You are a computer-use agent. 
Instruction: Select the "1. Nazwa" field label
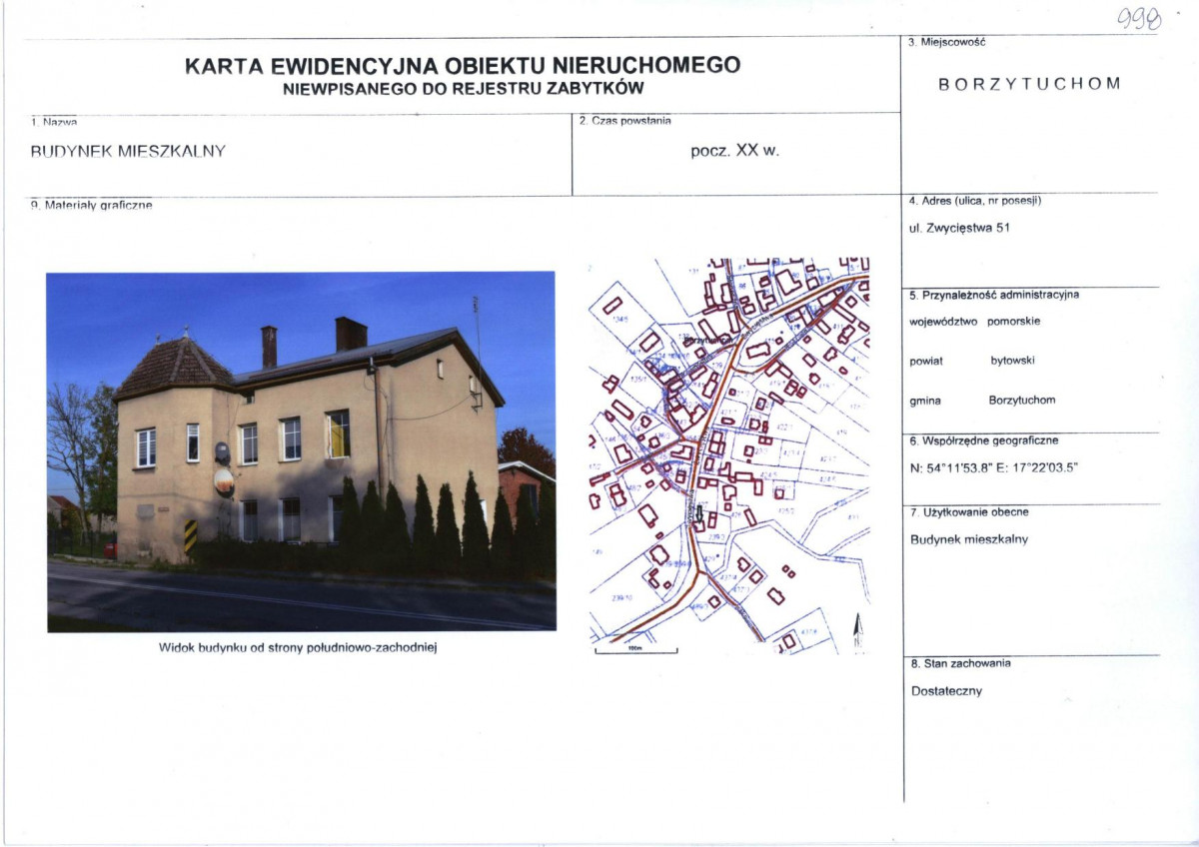(x=54, y=122)
